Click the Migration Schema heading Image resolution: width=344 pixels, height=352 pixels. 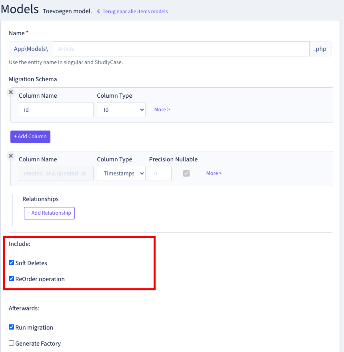33,79
